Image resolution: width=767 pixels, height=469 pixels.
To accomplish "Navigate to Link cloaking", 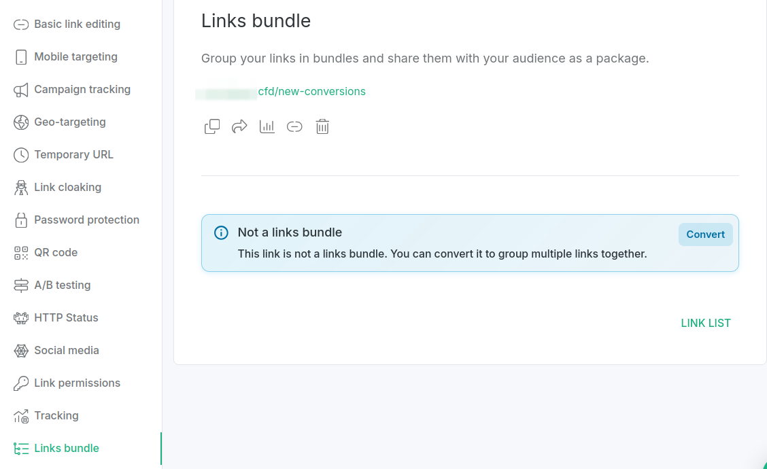I will click(x=67, y=188).
